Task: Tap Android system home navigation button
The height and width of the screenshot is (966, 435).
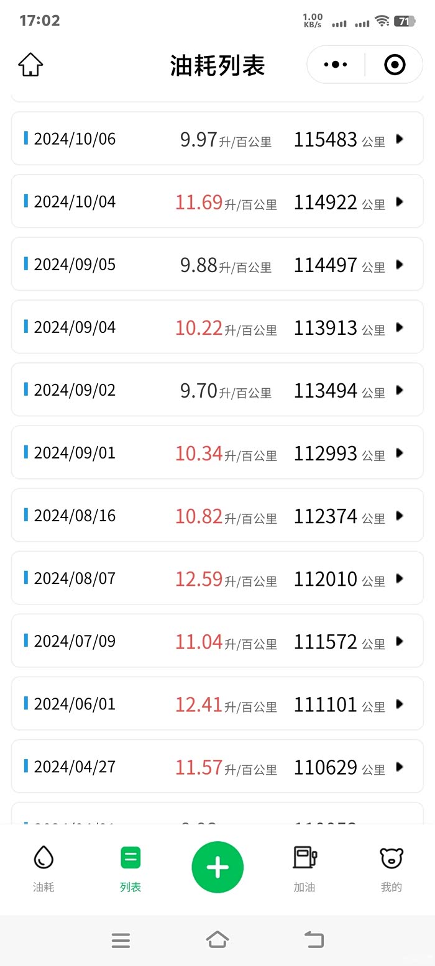Action: click(x=217, y=940)
